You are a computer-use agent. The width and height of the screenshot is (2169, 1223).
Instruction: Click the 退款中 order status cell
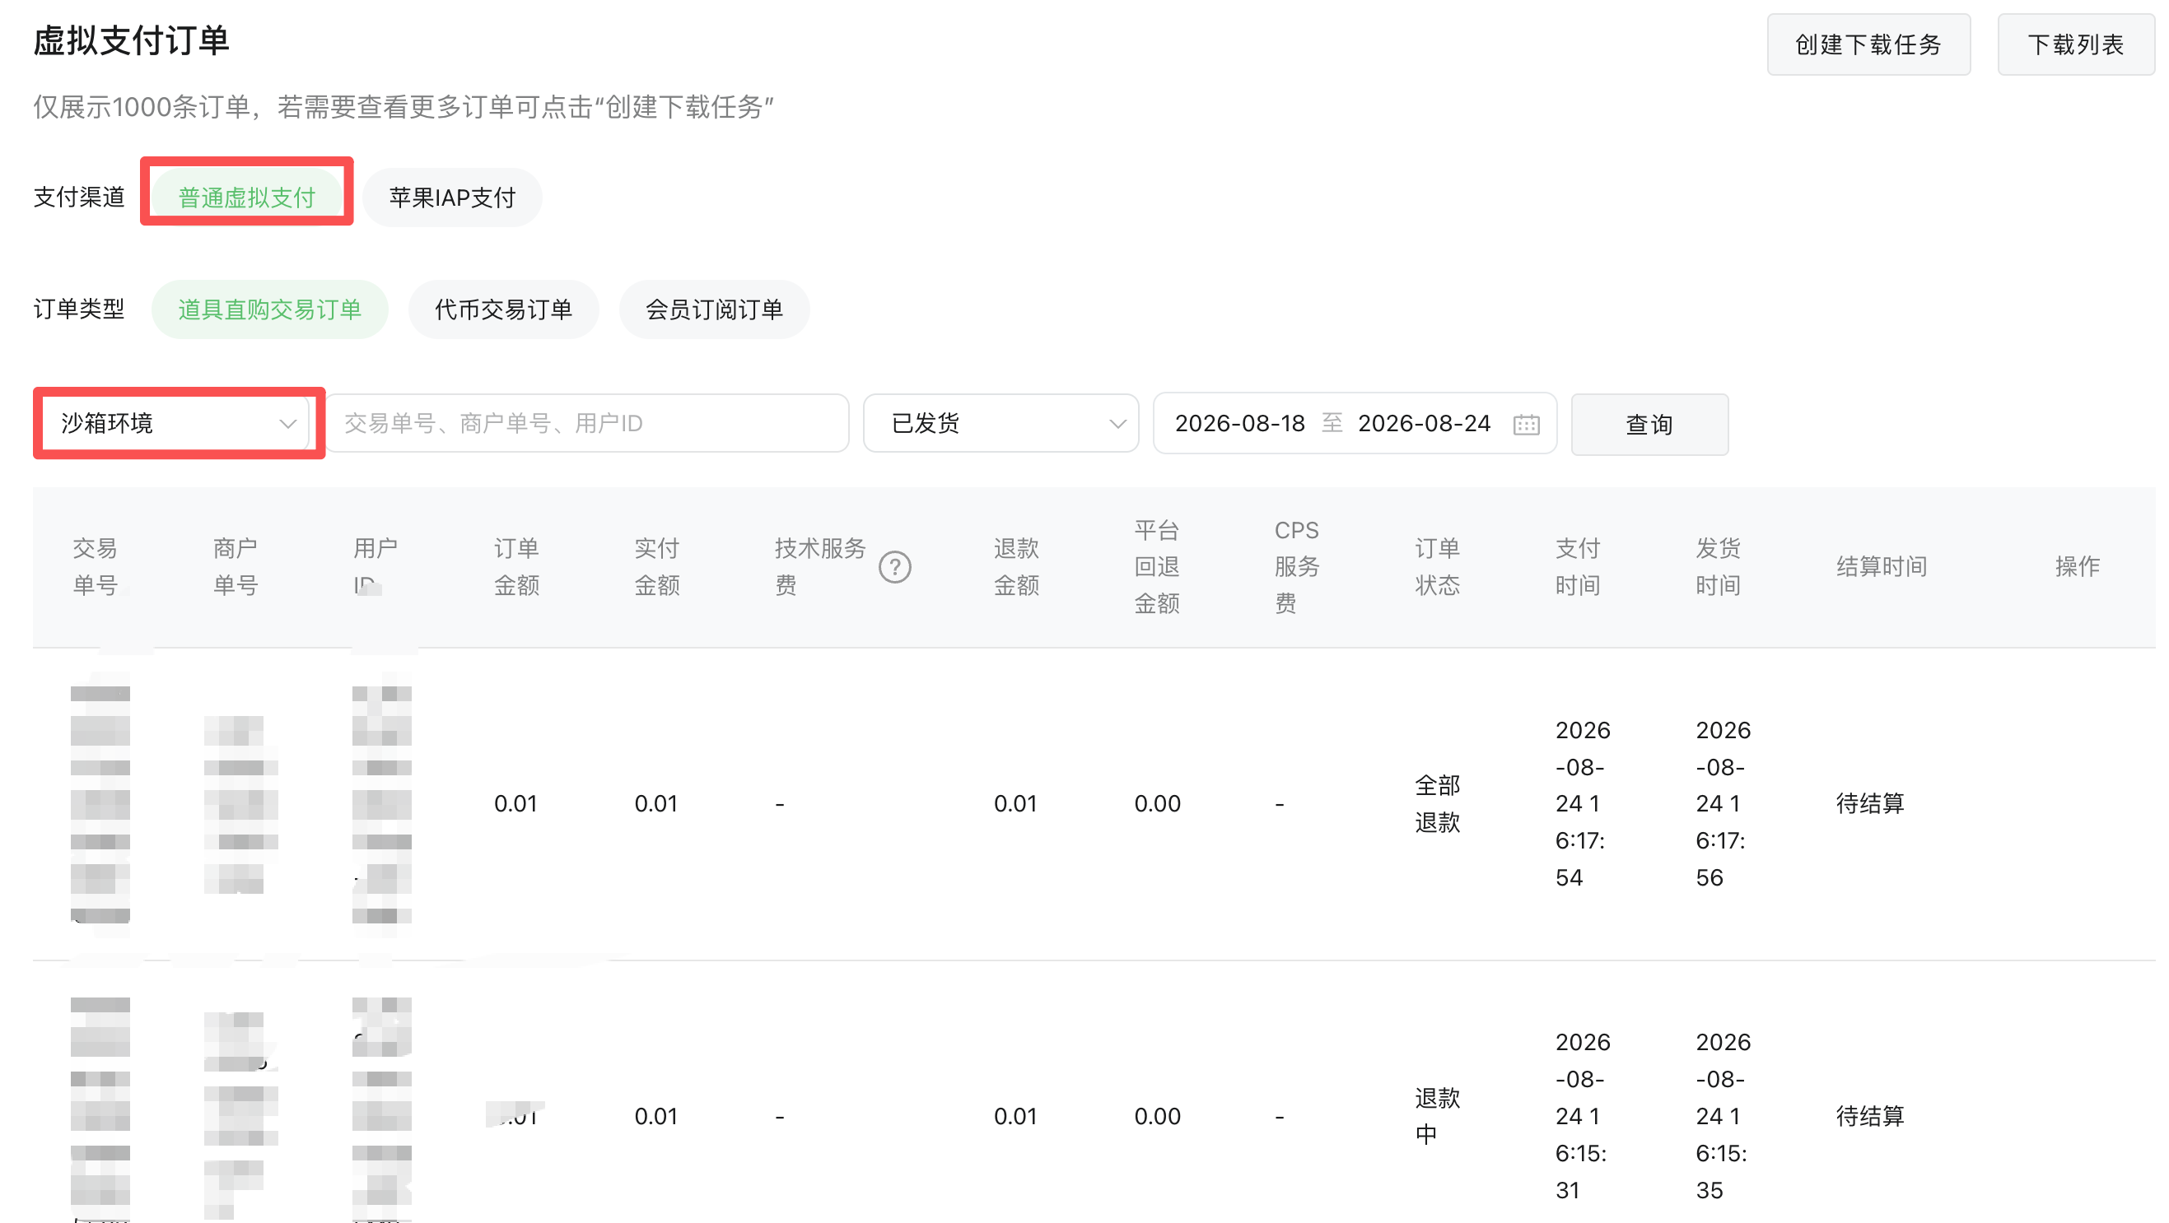(1437, 1116)
